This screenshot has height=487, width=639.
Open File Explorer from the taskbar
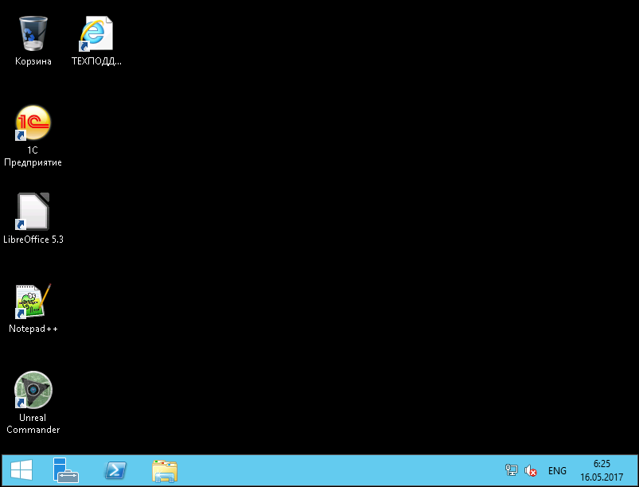(x=165, y=471)
